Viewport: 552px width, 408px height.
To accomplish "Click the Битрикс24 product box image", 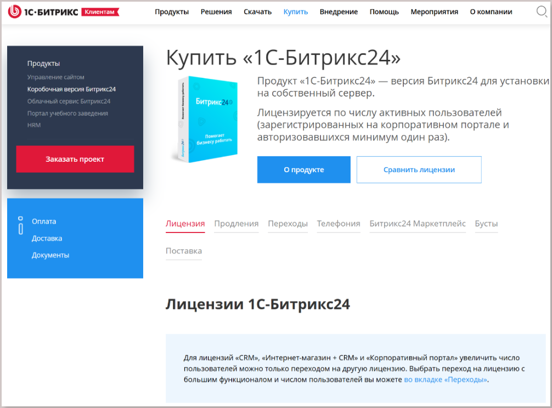I will (206, 119).
